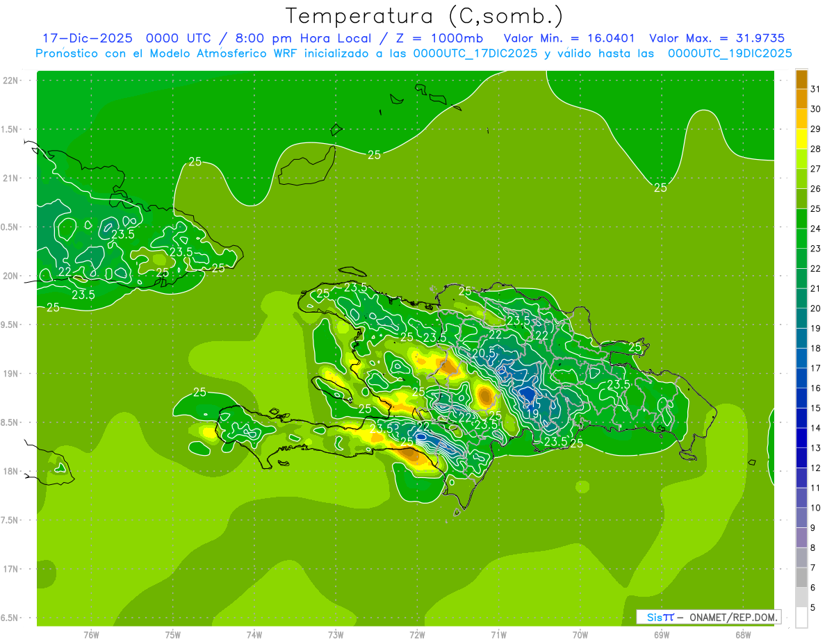Viewport: 834px width, 644px height.
Task: Click the yellow swatch between 28 and 29
Action: click(x=801, y=139)
